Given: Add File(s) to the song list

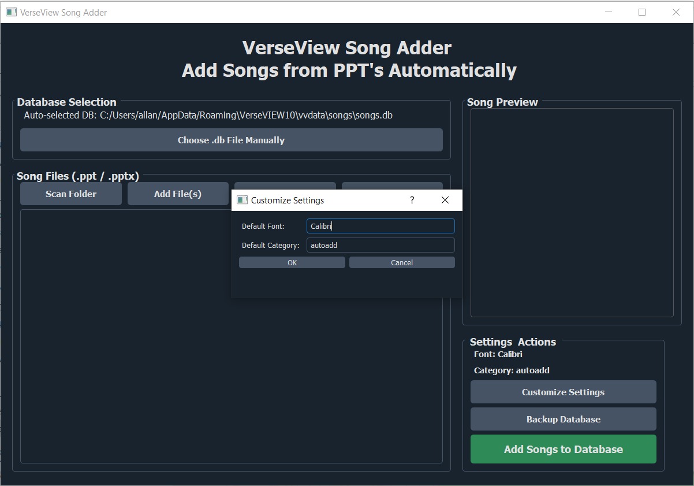Looking at the screenshot, I should pyautogui.click(x=178, y=194).
